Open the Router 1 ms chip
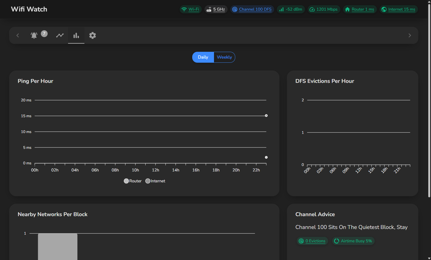The image size is (431, 260). coord(360,9)
